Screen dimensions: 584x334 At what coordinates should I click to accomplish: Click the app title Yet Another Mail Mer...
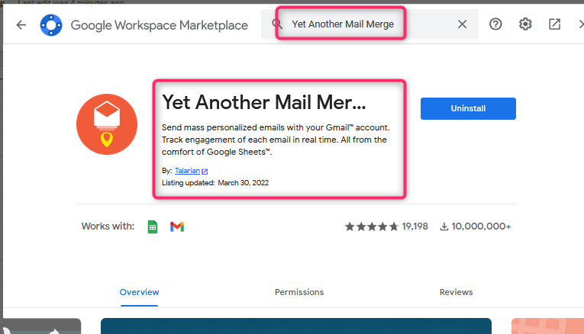pyautogui.click(x=263, y=102)
